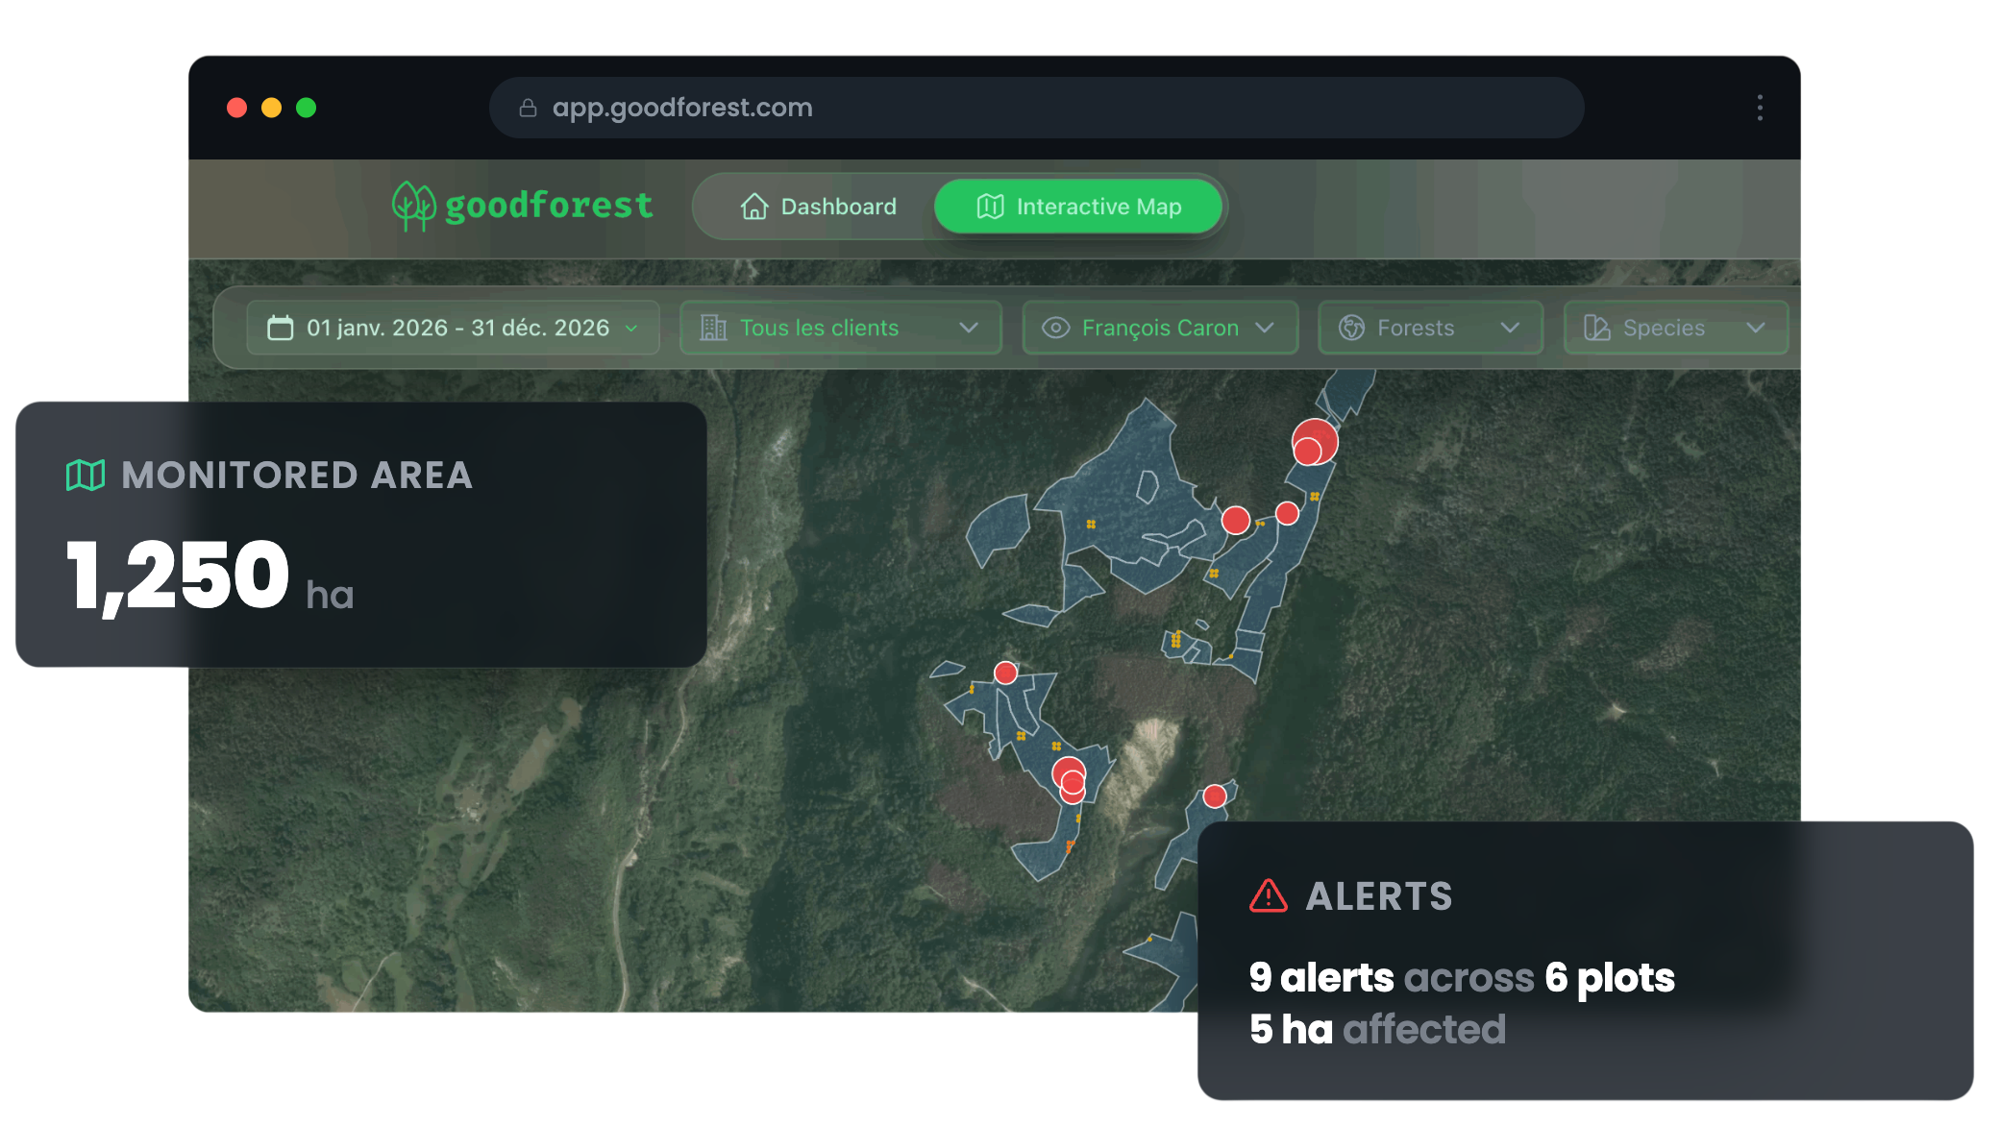Click the eye icon beside François Caron
The image size is (1999, 1126).
tap(1055, 328)
